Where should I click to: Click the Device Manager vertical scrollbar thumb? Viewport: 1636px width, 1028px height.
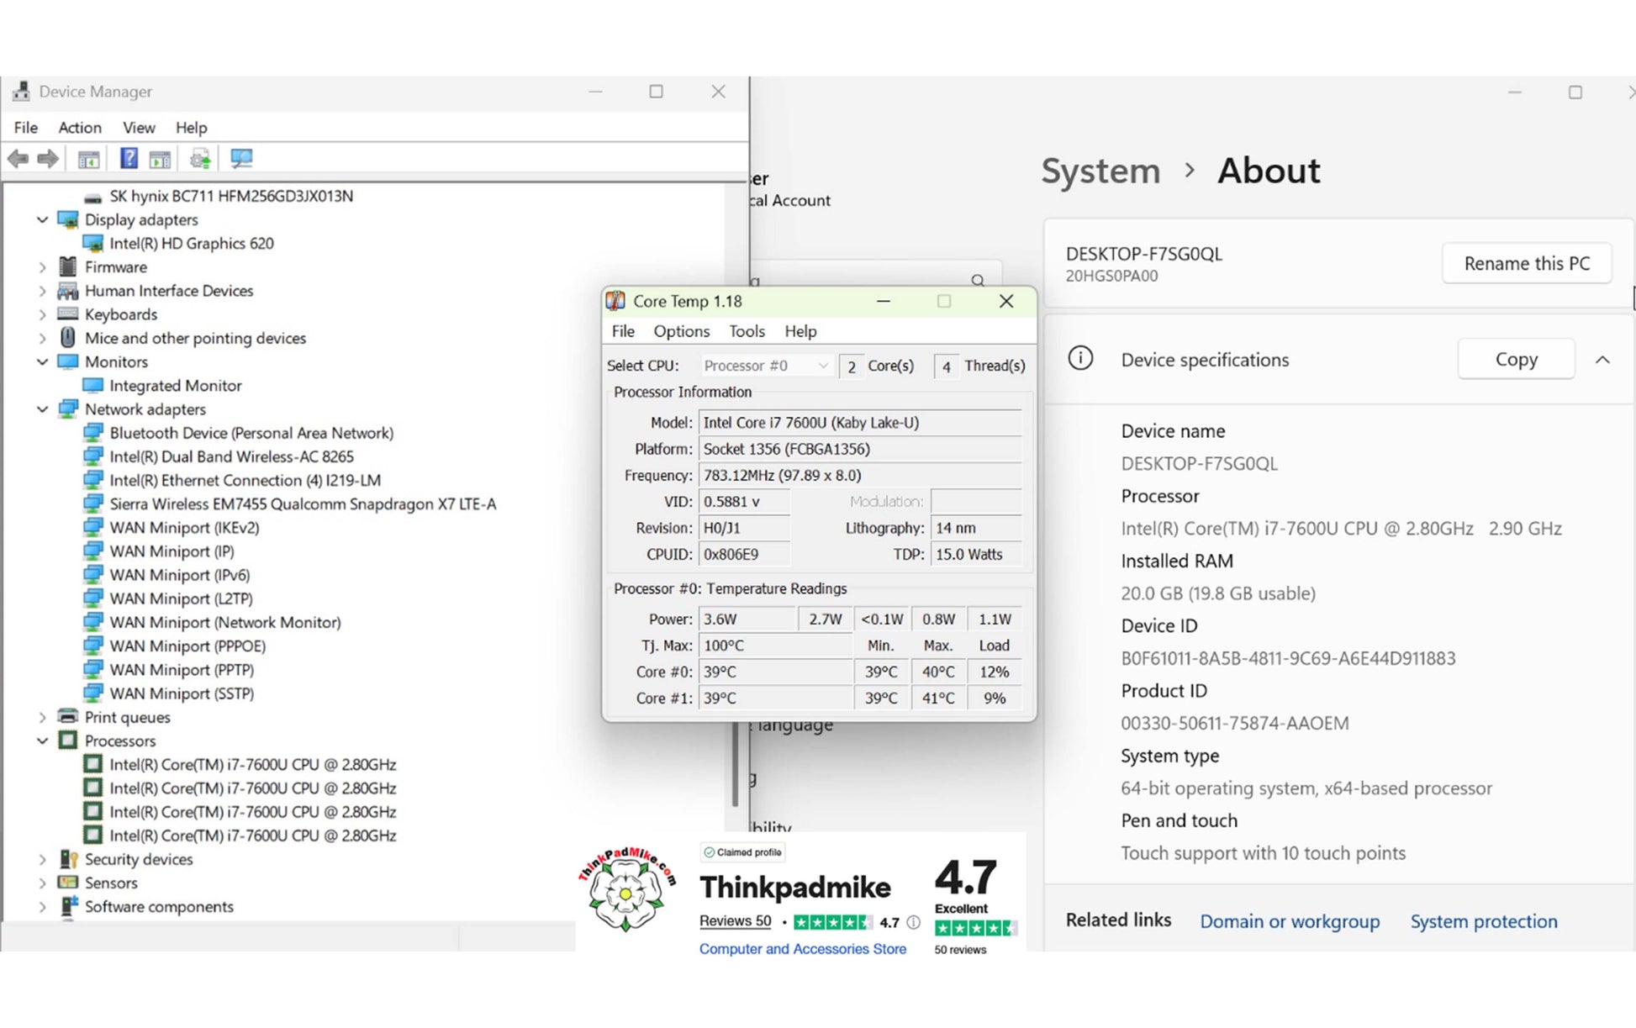(x=735, y=762)
